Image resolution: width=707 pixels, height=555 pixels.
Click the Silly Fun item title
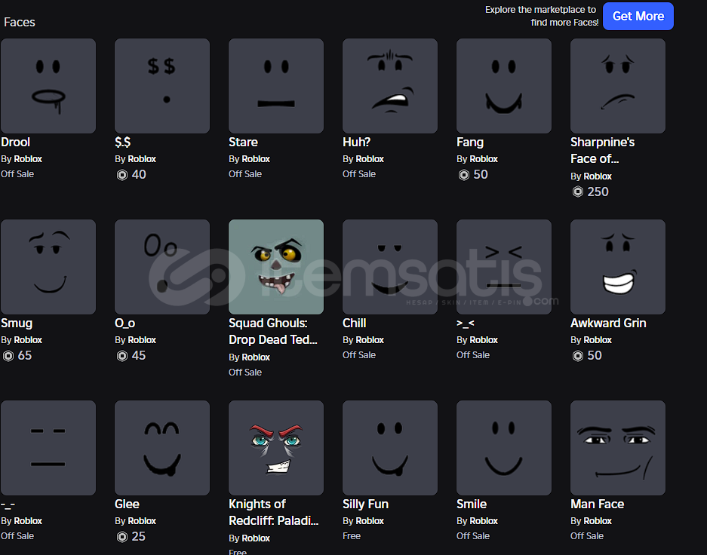point(366,504)
